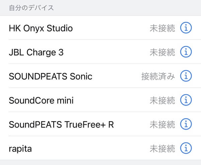This screenshot has height=165, width=201.
Task: Tap 未接続 status next to JBL Charge 3
Action: pyautogui.click(x=162, y=52)
